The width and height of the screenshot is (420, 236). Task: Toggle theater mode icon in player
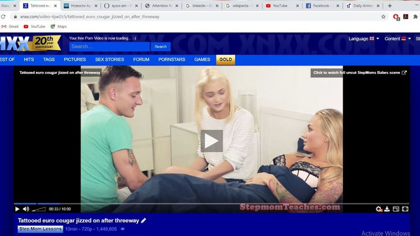click(x=396, y=209)
